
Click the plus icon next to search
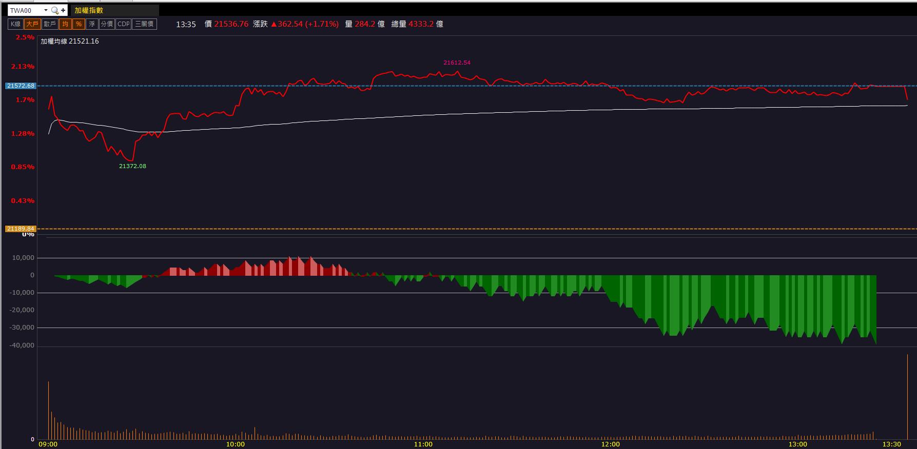coord(63,10)
